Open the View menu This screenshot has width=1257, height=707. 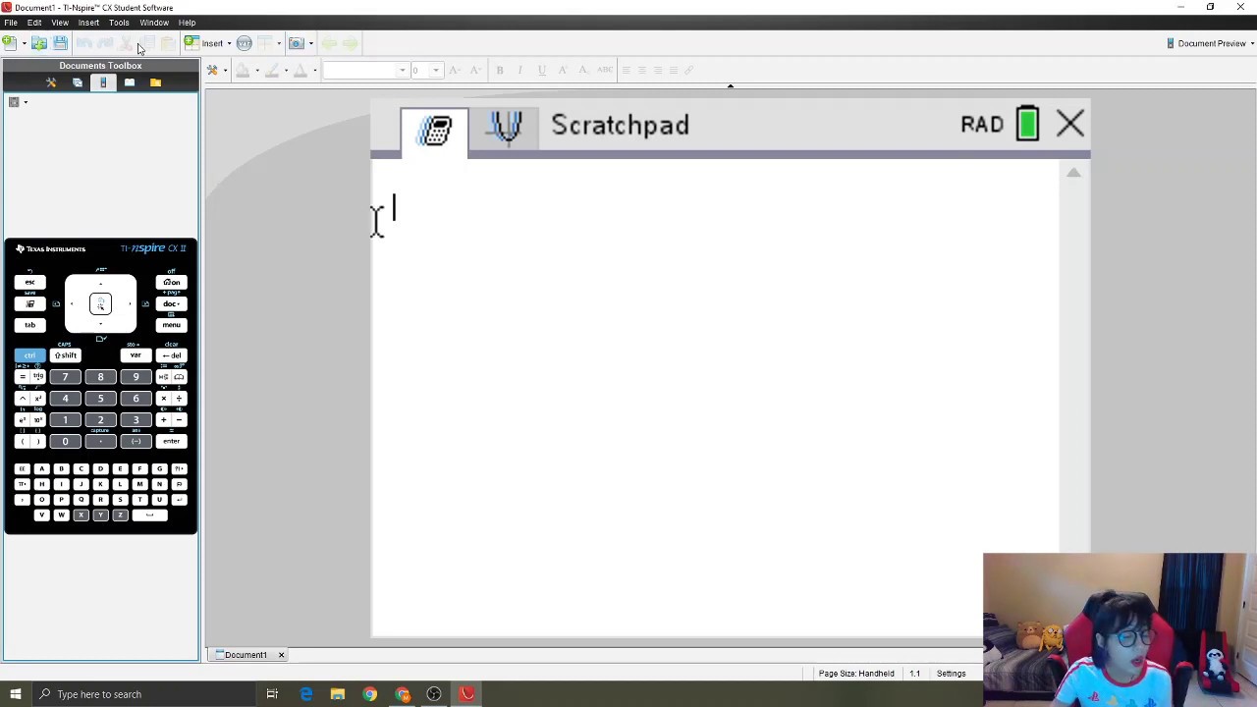coord(60,23)
